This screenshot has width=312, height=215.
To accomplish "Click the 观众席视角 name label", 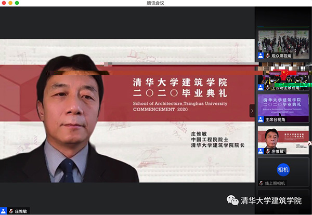I will point(281,56).
